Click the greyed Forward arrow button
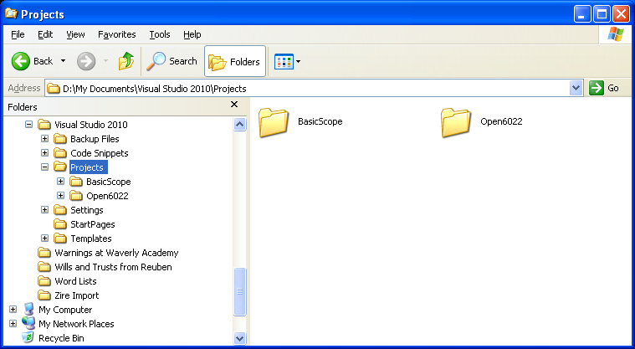 [x=86, y=61]
